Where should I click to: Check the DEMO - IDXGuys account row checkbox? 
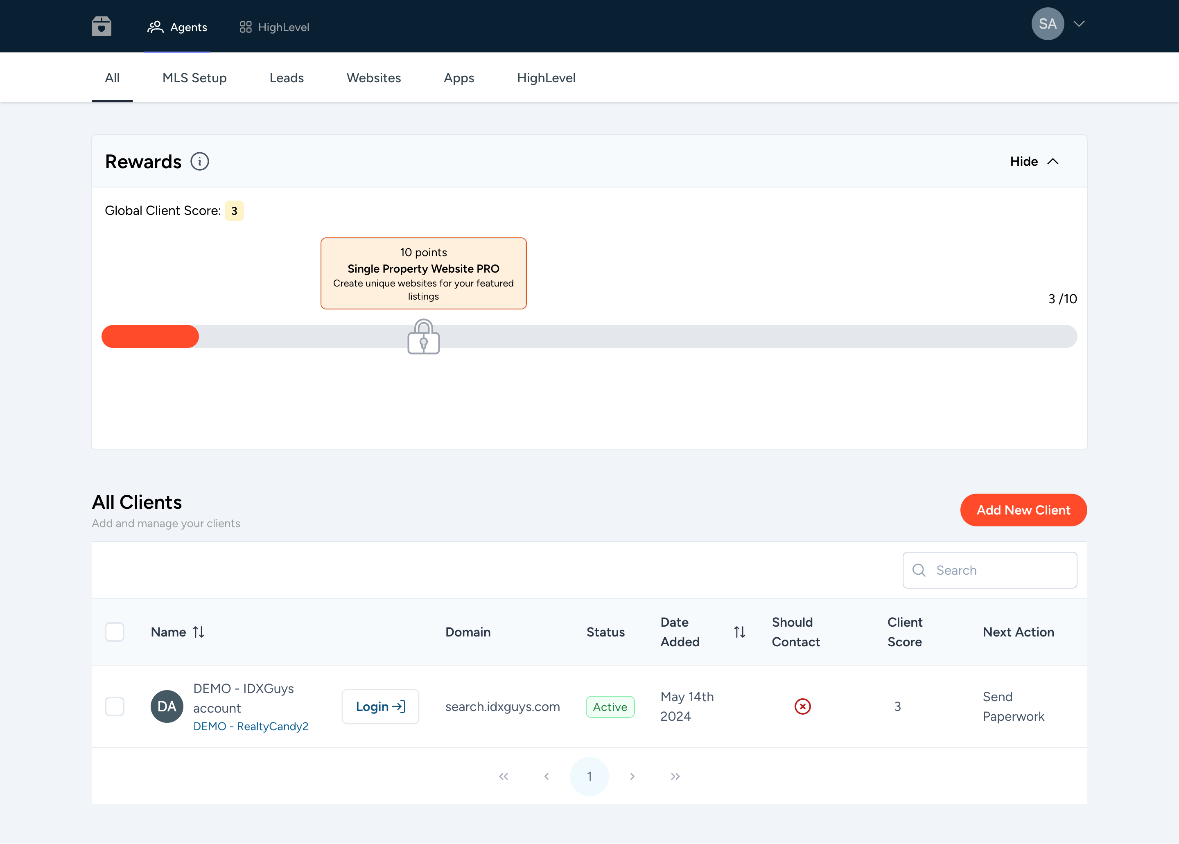114,706
